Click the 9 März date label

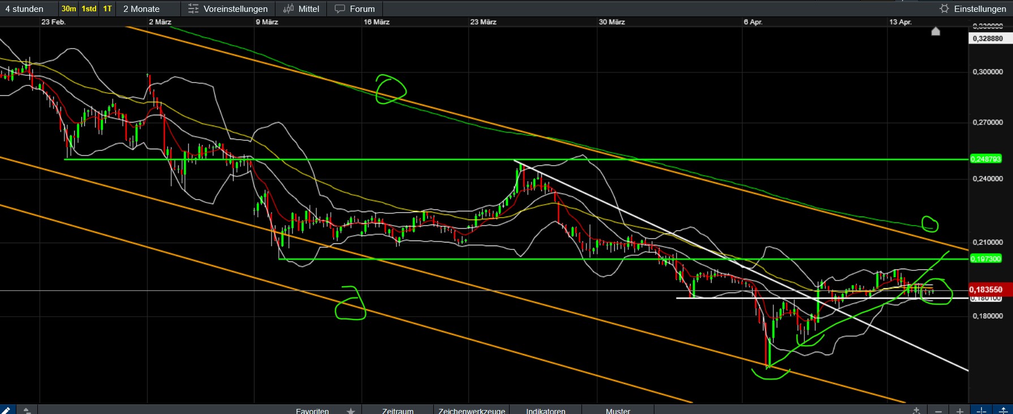click(x=267, y=22)
